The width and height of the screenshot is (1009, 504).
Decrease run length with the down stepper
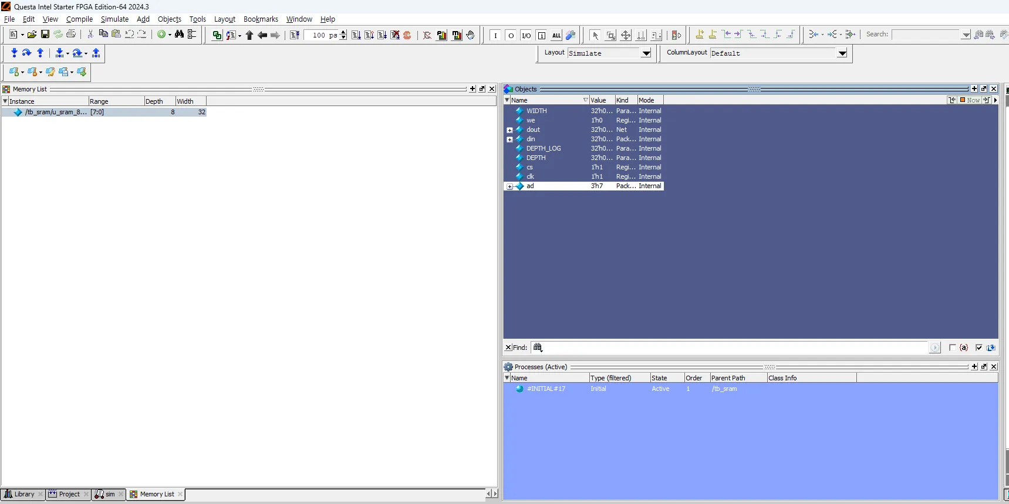[x=343, y=38]
